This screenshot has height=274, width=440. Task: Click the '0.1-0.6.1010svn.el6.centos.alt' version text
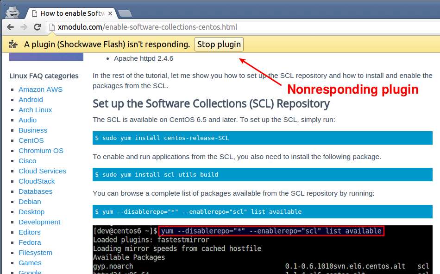point(345,266)
